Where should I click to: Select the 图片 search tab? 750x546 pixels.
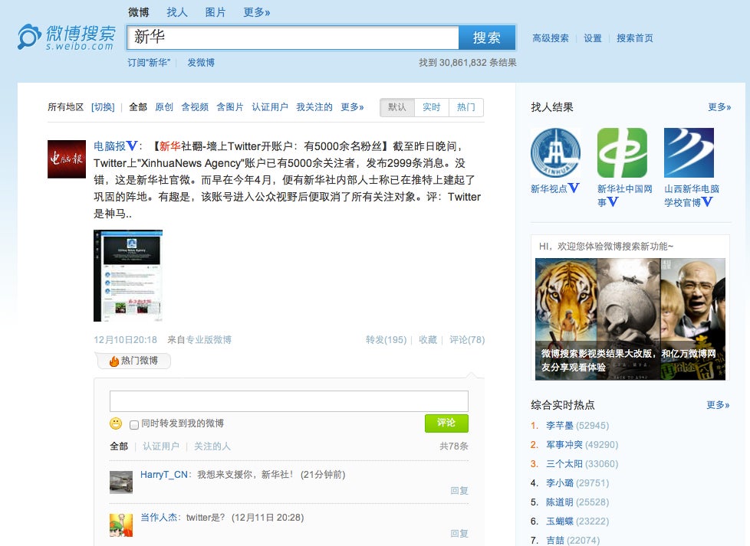[215, 12]
